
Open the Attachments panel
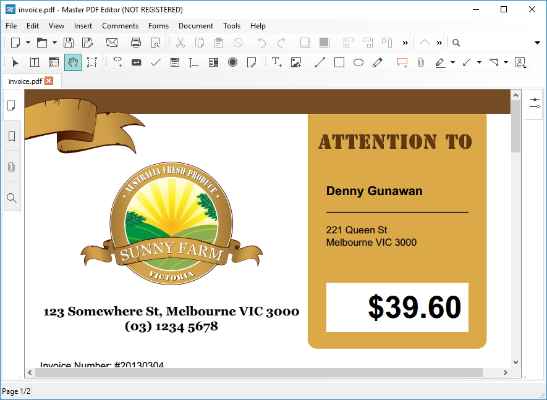[x=11, y=167]
